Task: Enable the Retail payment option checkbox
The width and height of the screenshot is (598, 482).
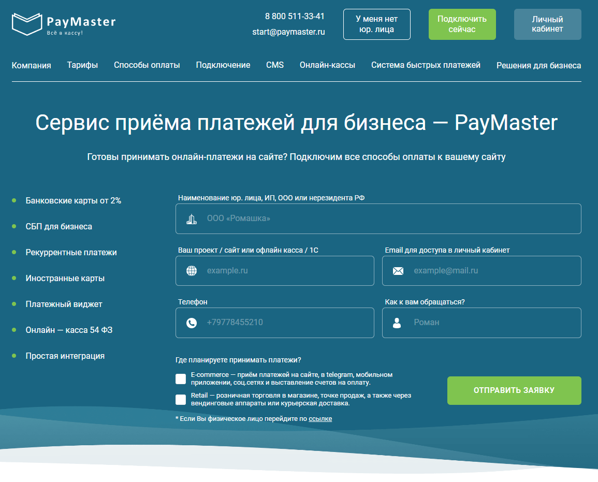Action: tap(181, 399)
